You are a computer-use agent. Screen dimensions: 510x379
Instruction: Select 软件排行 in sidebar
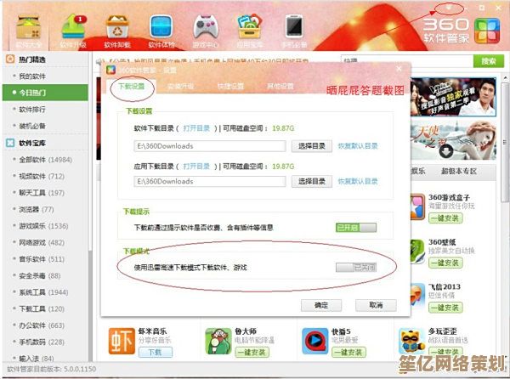(x=32, y=110)
